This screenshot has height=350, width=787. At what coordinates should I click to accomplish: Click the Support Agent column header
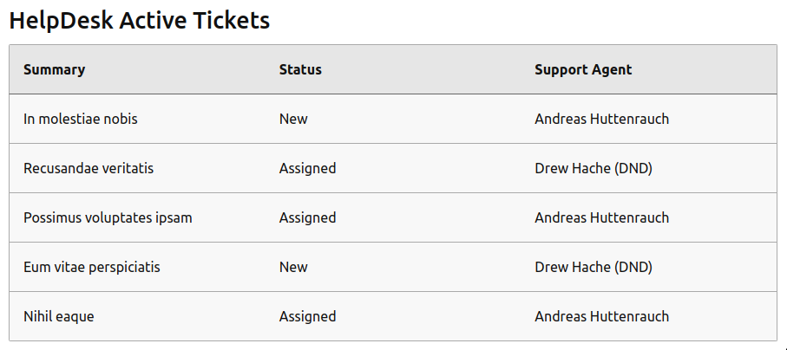point(583,69)
